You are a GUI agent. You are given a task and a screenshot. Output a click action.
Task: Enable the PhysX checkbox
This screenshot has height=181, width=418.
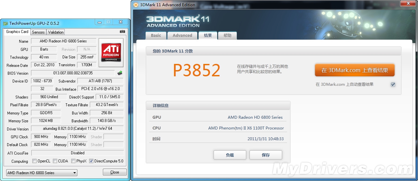(x=73, y=161)
